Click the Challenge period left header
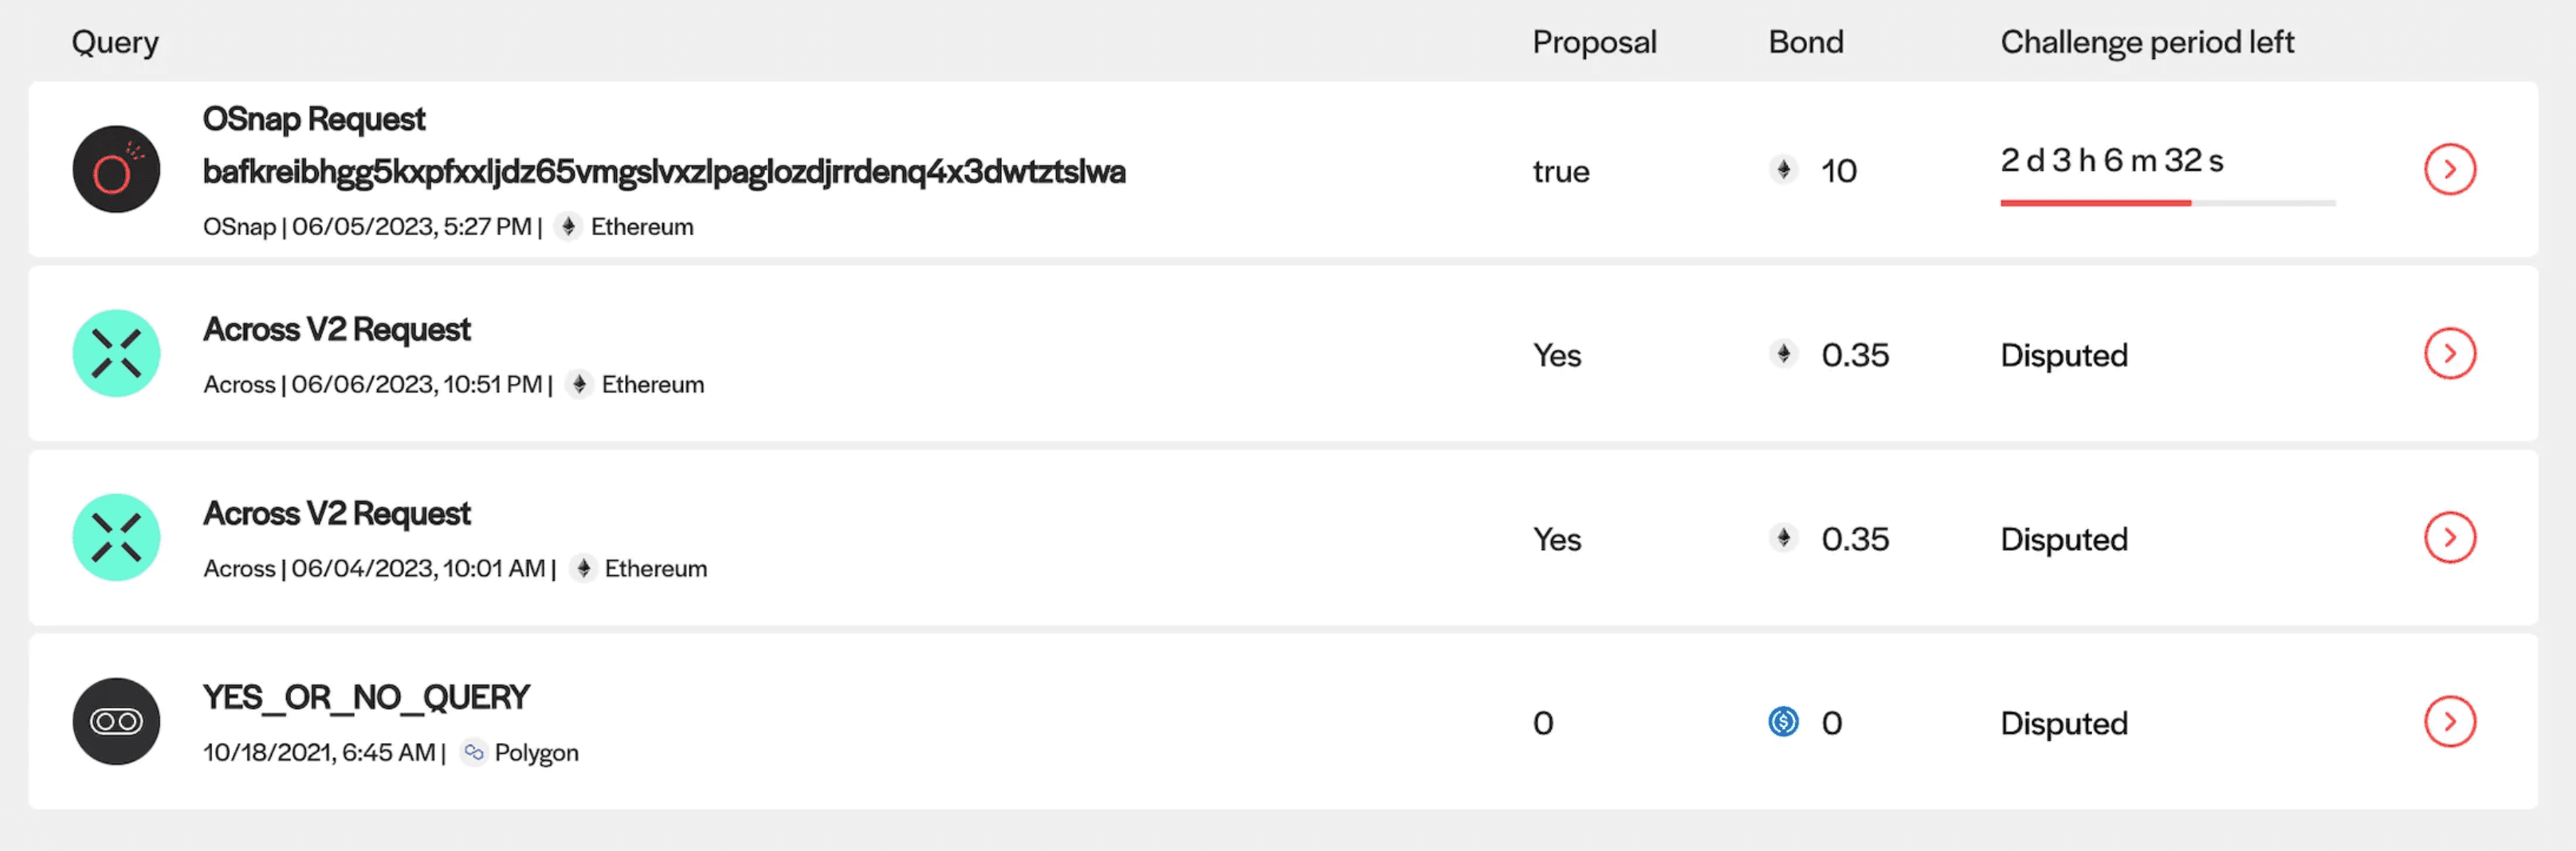 [x=2146, y=42]
